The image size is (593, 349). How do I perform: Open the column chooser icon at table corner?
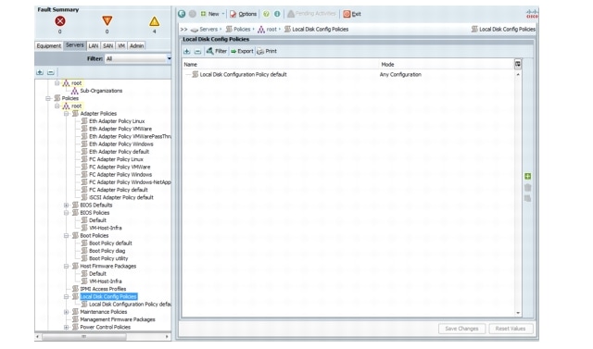[518, 64]
